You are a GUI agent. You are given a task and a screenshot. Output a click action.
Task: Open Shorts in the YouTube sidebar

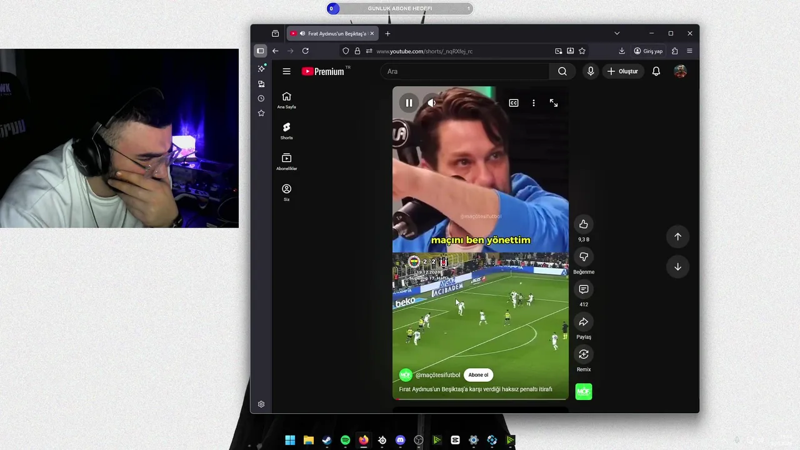pyautogui.click(x=286, y=131)
